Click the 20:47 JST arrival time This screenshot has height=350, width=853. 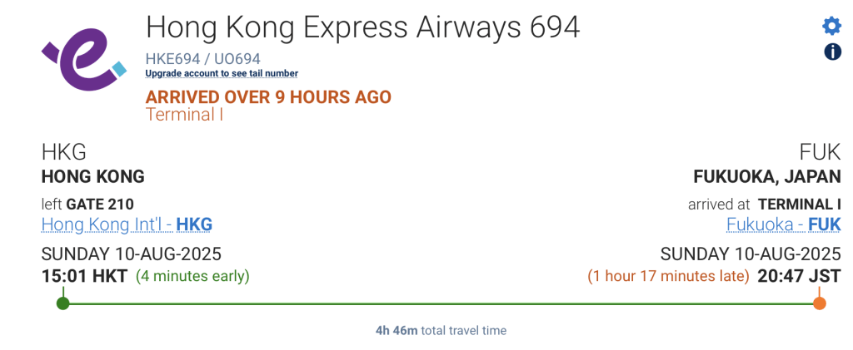(x=799, y=276)
